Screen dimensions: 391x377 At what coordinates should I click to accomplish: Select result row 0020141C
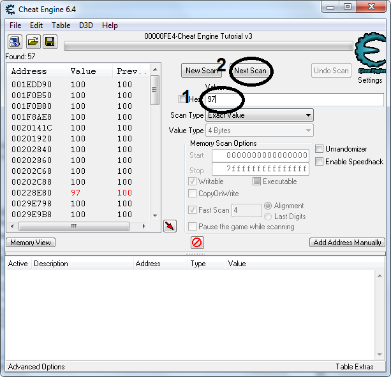78,128
